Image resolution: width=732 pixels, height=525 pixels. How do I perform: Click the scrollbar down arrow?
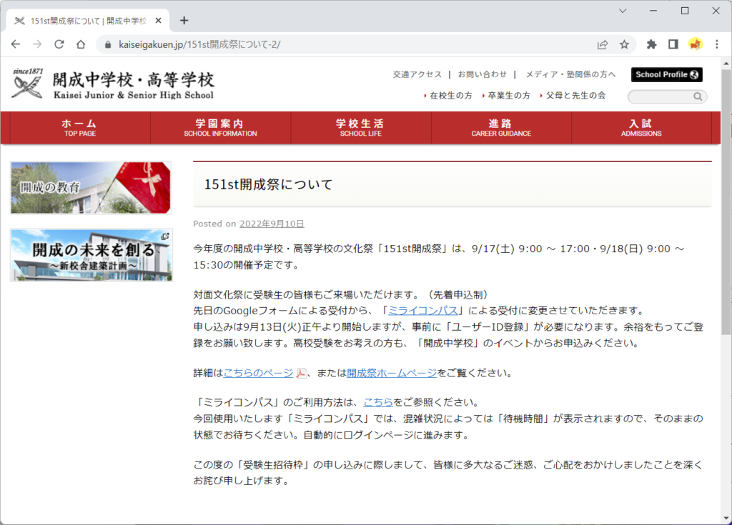pos(726,518)
